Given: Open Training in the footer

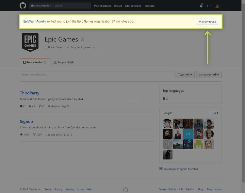Looking at the screenshot, I should point(190,189).
